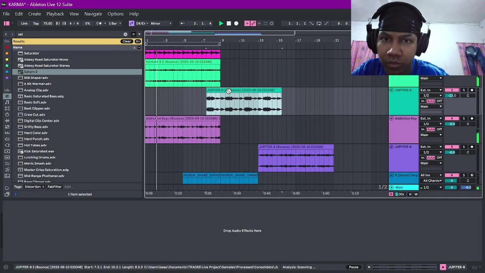Collapse the teal JUPITER-8 track 3
This screenshot has width=485, height=273.
(391, 90)
